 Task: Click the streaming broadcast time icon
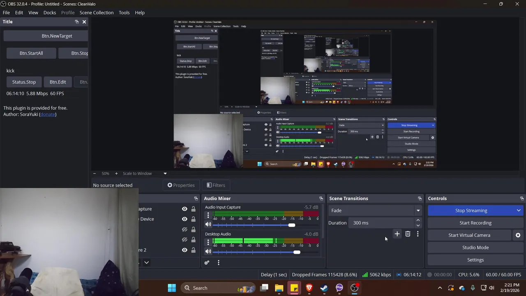click(399, 275)
